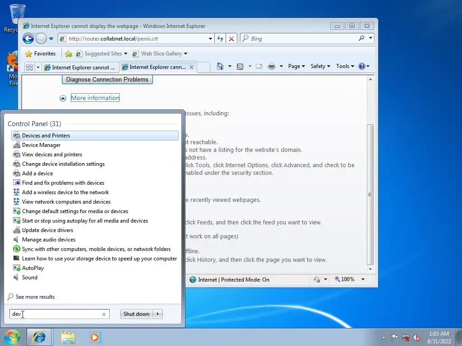The width and height of the screenshot is (462, 346).
Task: Open the zoom level 100% button
Action: pos(345,279)
